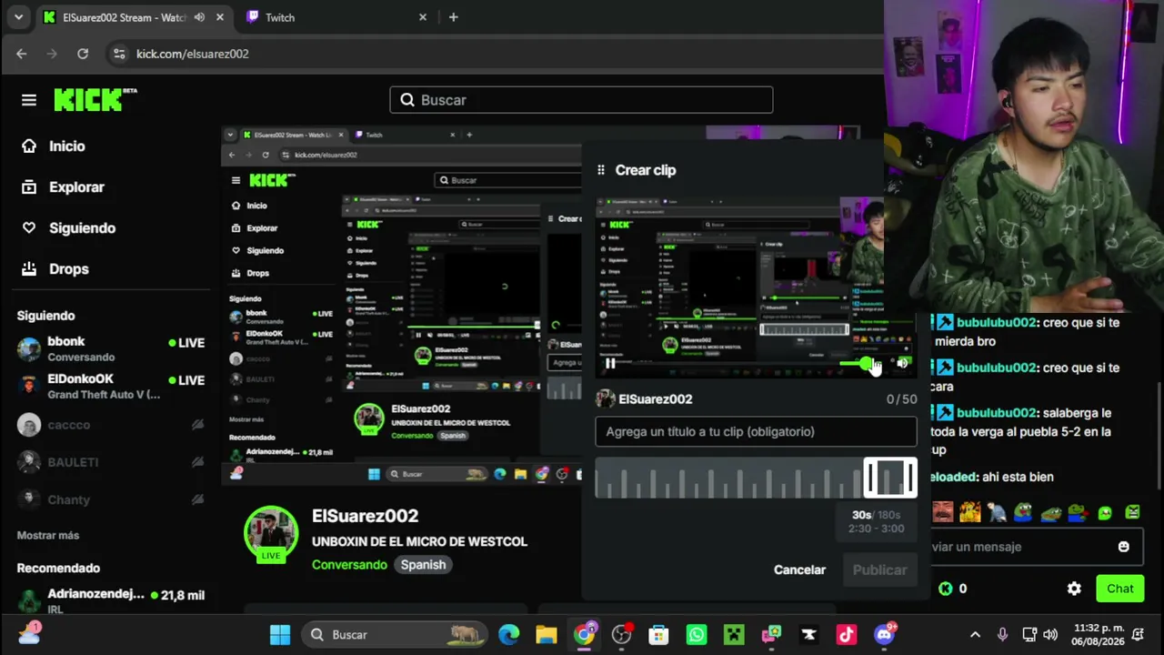
Task: Click Cancelar in Crear clip dialog
Action: point(799,570)
